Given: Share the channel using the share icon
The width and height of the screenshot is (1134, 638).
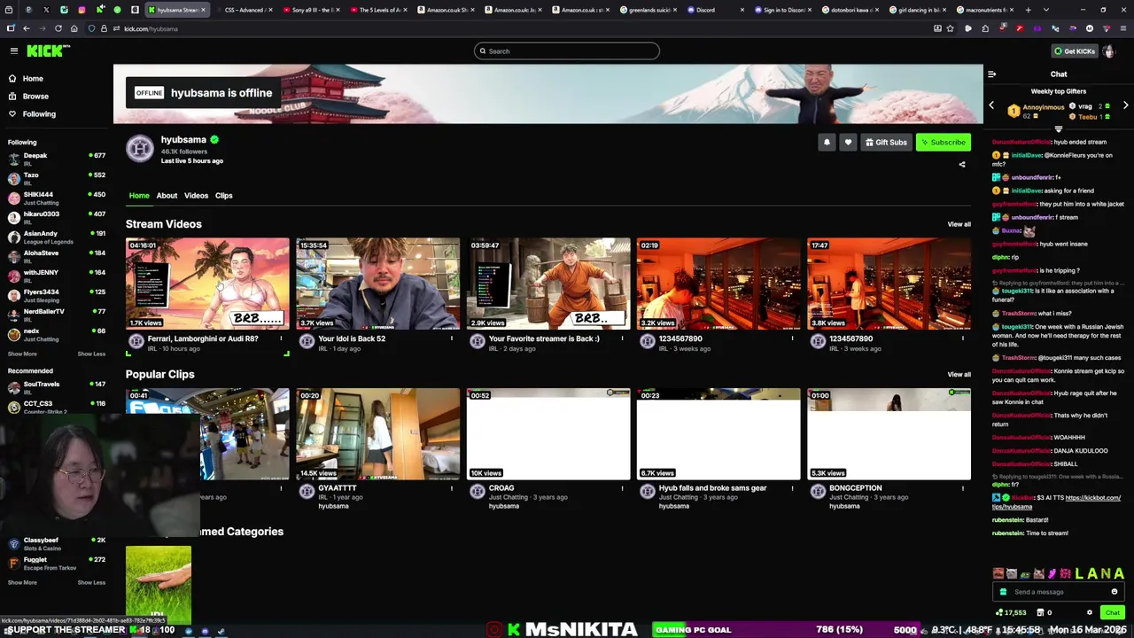Looking at the screenshot, I should pyautogui.click(x=962, y=164).
